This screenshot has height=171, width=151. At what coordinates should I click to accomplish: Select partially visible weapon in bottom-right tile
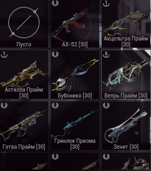click(126, 161)
